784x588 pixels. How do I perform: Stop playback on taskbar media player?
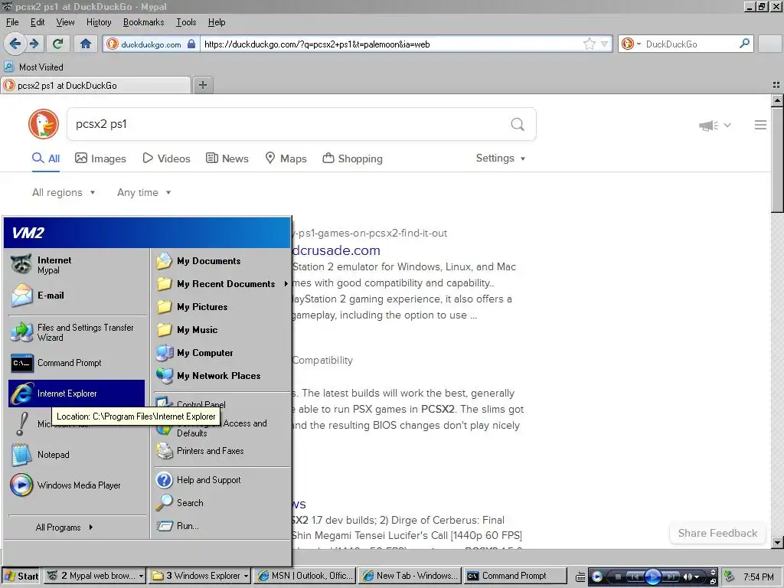click(x=618, y=577)
